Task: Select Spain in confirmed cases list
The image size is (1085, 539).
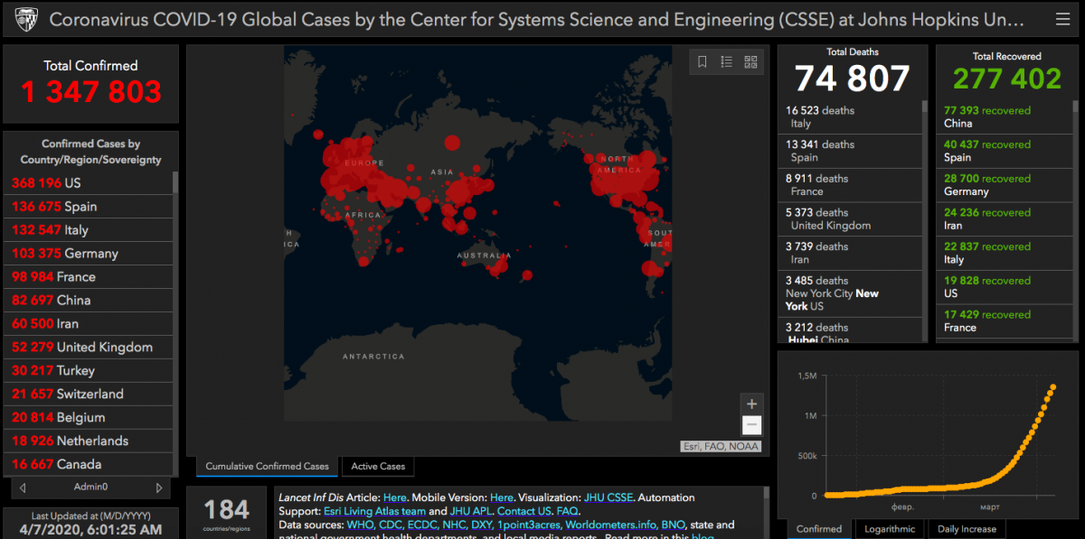Action: (88, 207)
